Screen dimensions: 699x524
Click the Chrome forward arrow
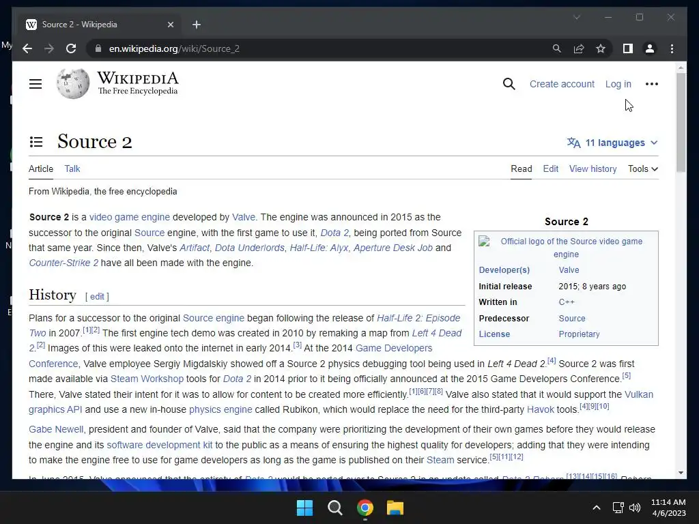pyautogui.click(x=49, y=48)
